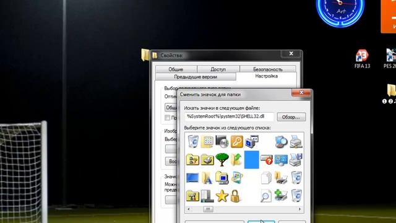Click the icon list's right scroll arrow
The image size is (396, 223).
coord(299,209)
